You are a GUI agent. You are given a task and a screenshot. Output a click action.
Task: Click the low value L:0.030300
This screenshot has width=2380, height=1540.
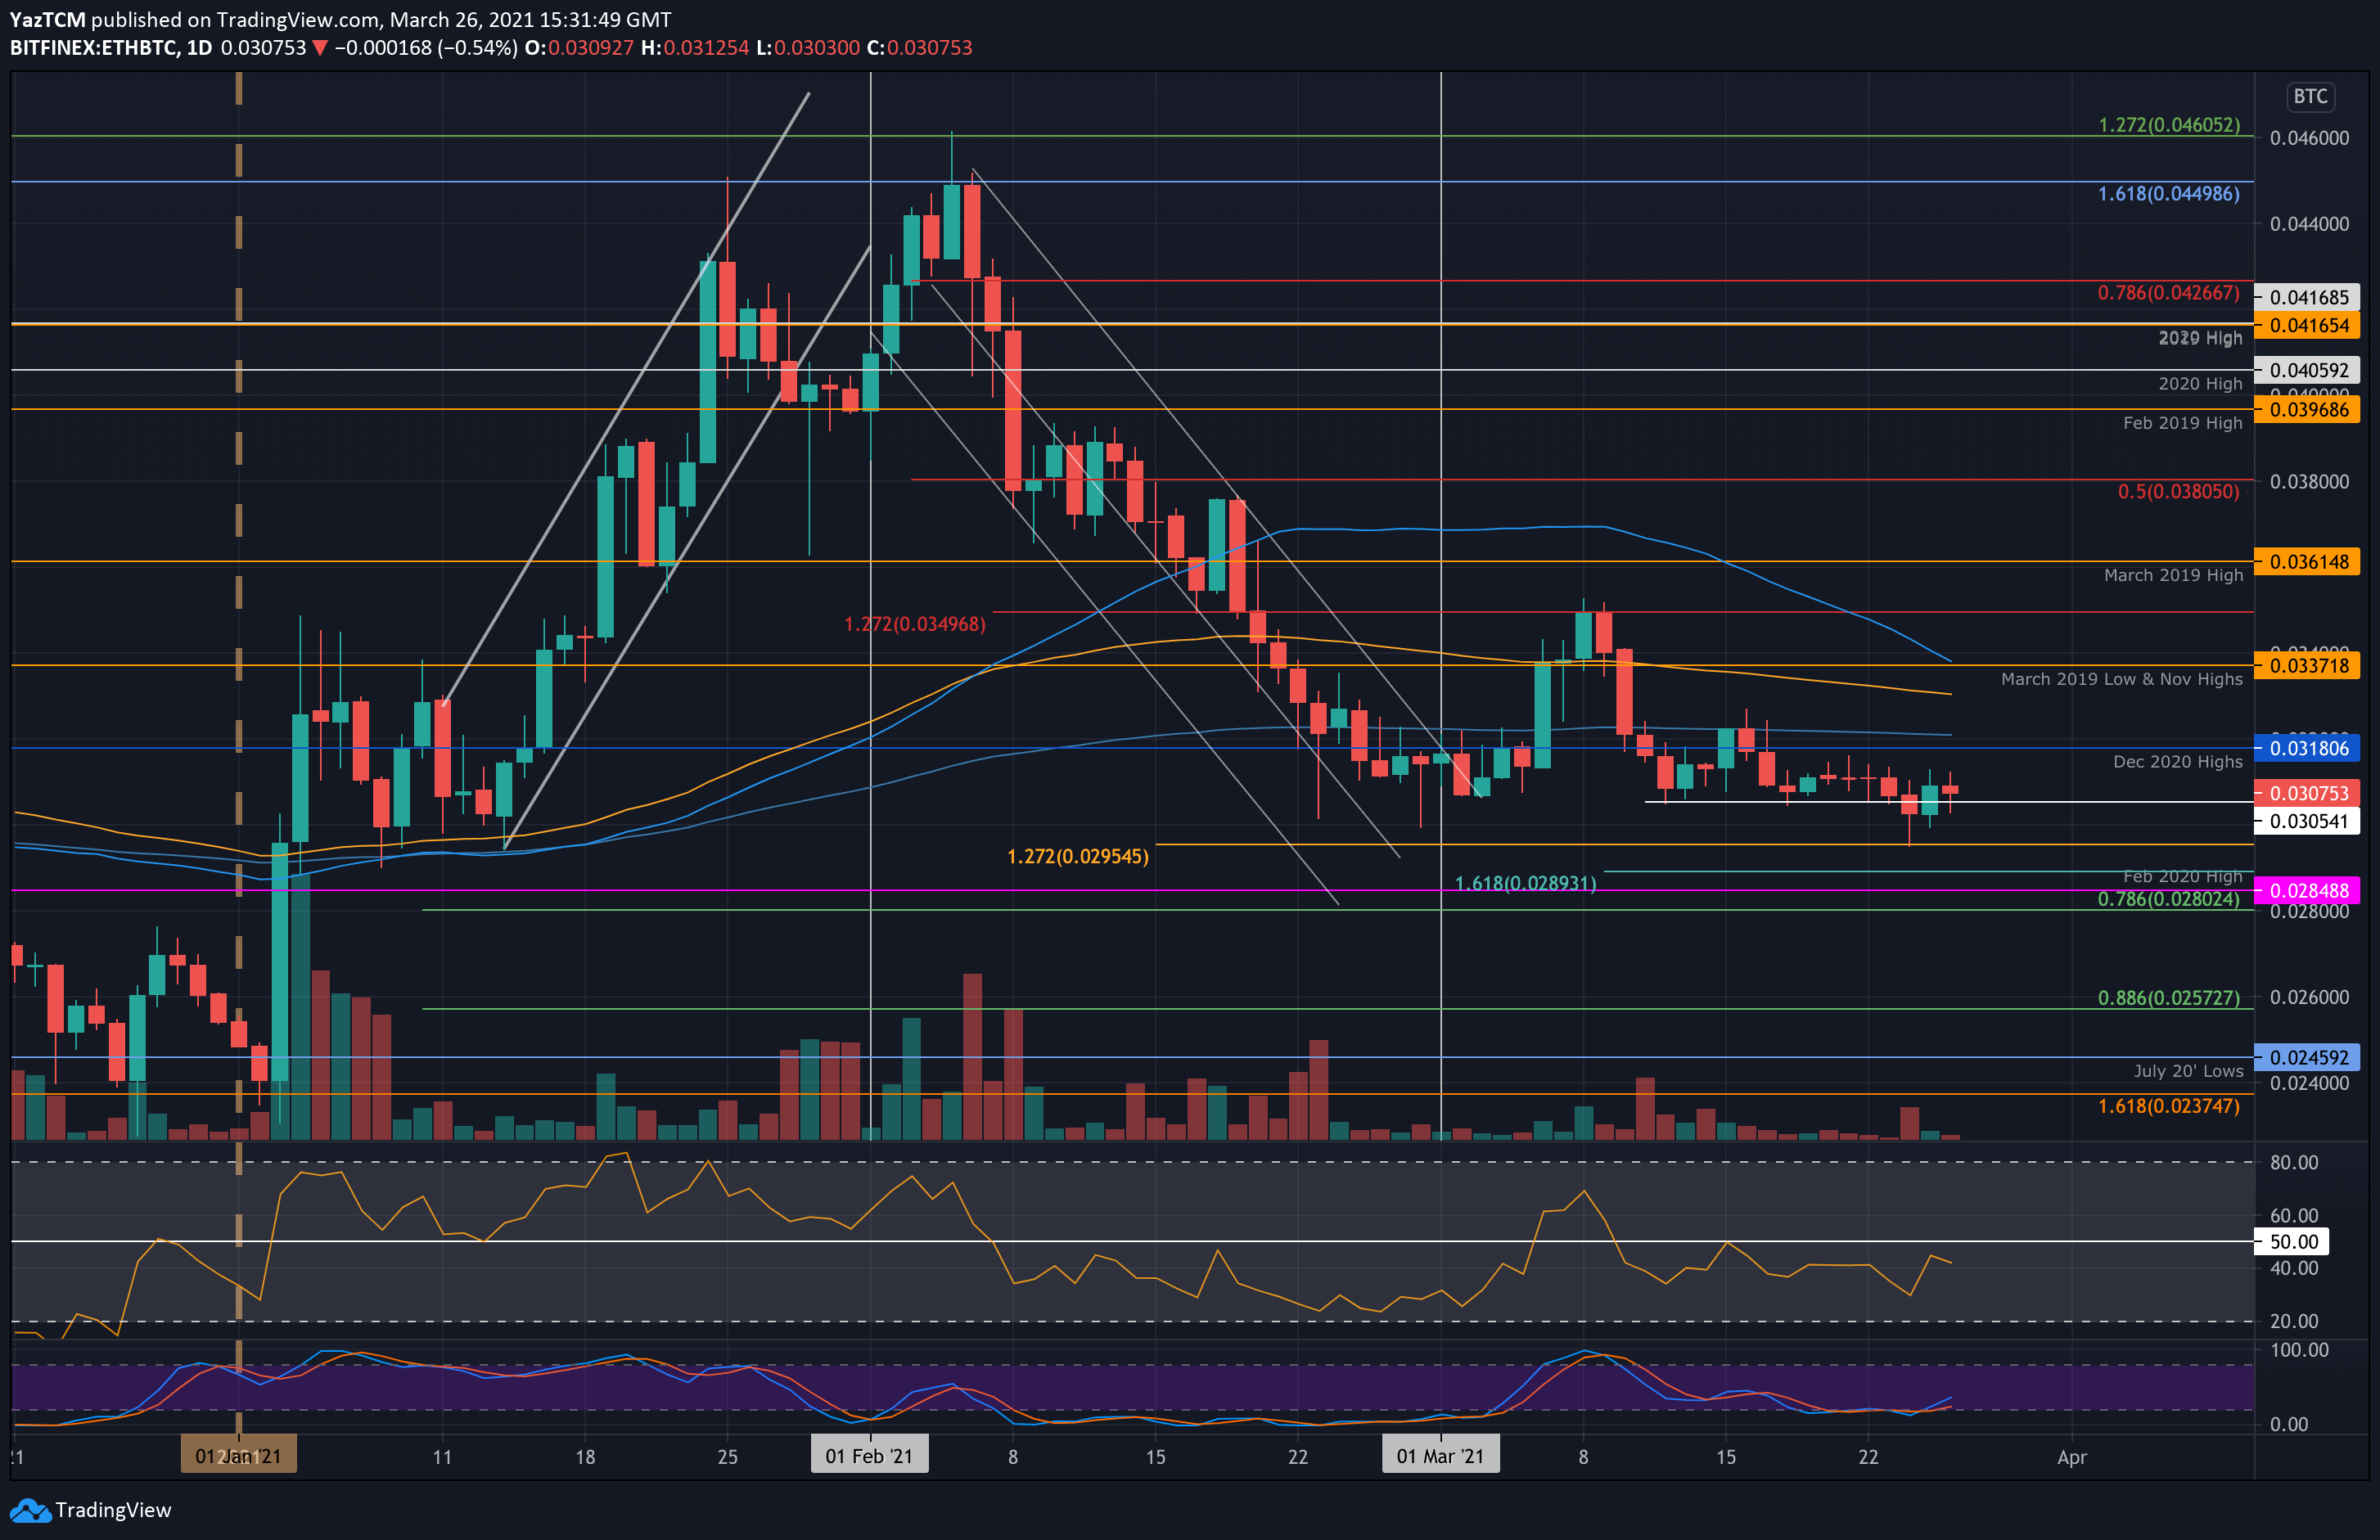tap(807, 48)
